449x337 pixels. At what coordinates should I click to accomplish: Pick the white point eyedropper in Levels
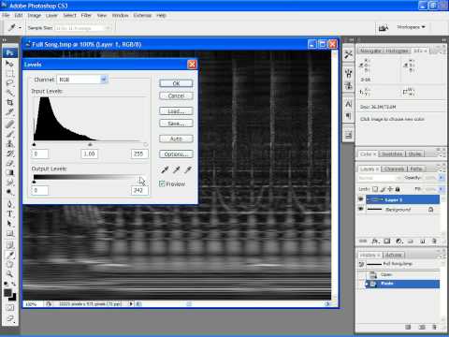click(x=188, y=169)
